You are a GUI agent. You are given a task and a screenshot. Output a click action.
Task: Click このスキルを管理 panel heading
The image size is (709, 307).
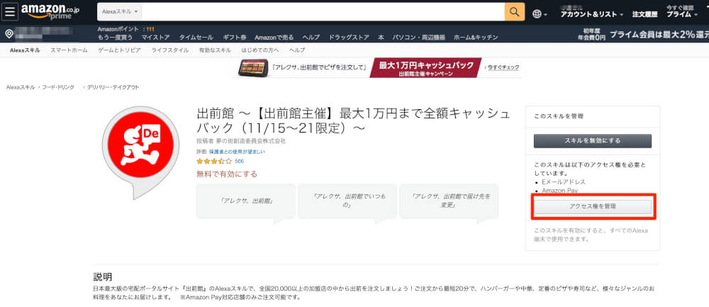tap(559, 116)
